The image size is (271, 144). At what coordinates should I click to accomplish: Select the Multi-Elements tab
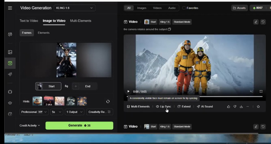(x=80, y=21)
